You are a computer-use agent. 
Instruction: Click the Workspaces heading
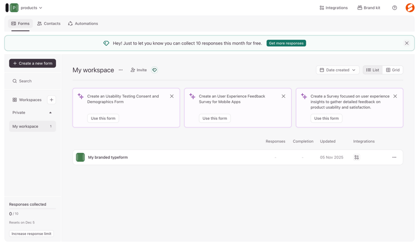(x=27, y=100)
